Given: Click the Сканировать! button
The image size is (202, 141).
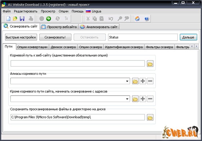Looking at the screenshot, I should point(55,37).
